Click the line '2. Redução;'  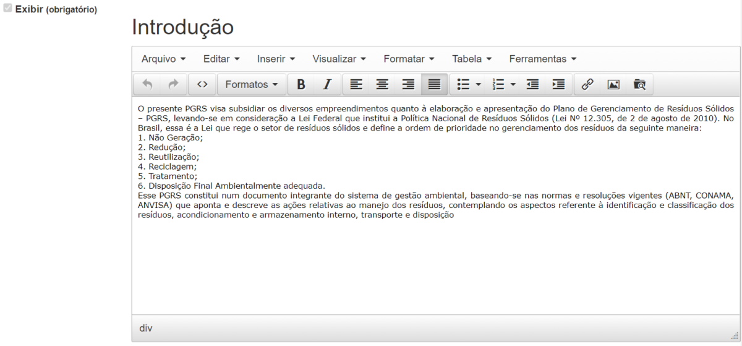coord(162,147)
